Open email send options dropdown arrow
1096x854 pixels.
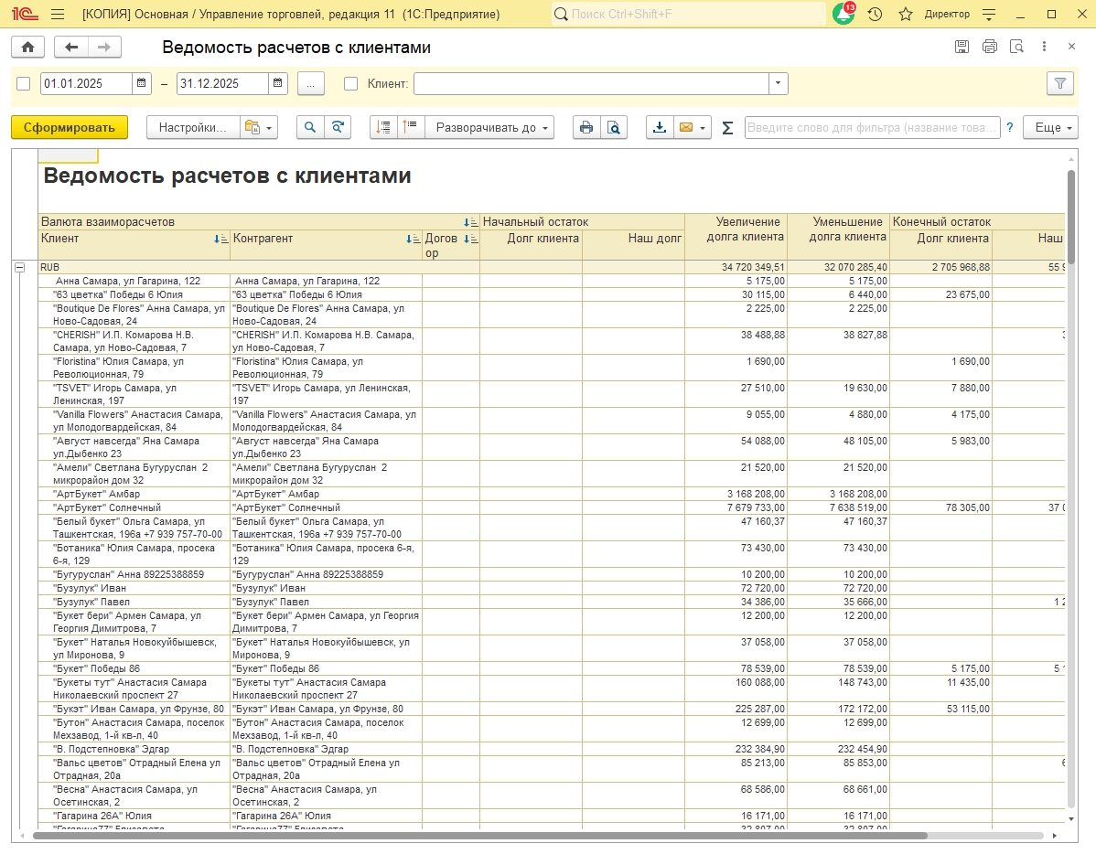[704, 127]
